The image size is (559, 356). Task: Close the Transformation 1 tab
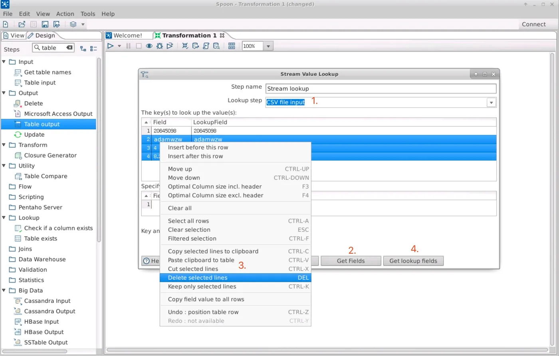[x=222, y=35]
